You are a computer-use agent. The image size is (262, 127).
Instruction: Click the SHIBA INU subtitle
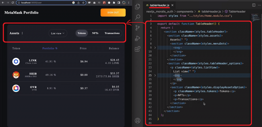31,76
